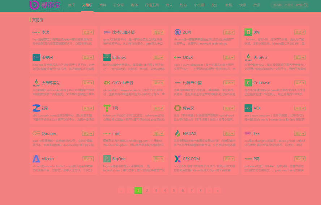Click the next page arrow
This screenshot has width=321, height=205.
coord(209,191)
